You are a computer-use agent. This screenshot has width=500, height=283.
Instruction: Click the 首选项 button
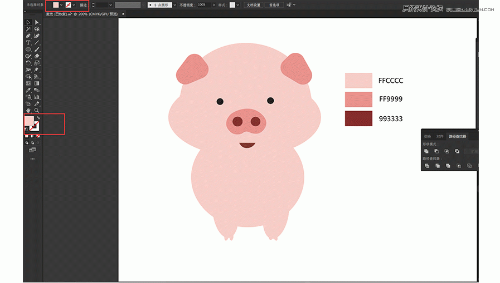tap(274, 5)
